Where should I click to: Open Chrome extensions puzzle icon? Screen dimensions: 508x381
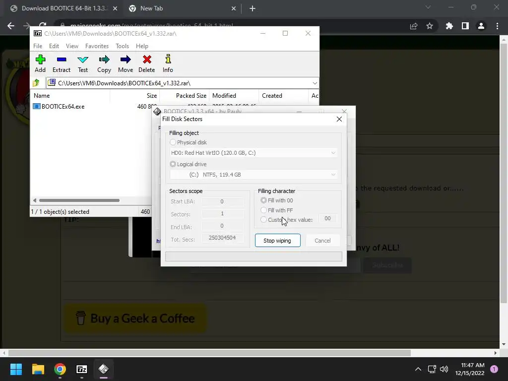point(449,26)
